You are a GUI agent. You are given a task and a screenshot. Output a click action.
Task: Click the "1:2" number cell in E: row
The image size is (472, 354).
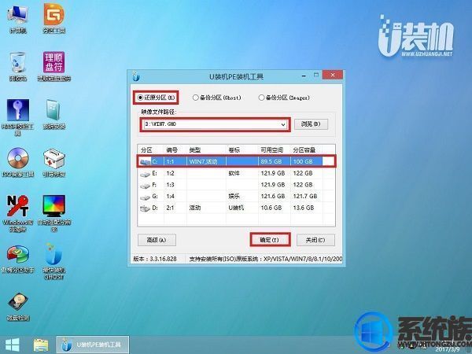[x=171, y=173]
